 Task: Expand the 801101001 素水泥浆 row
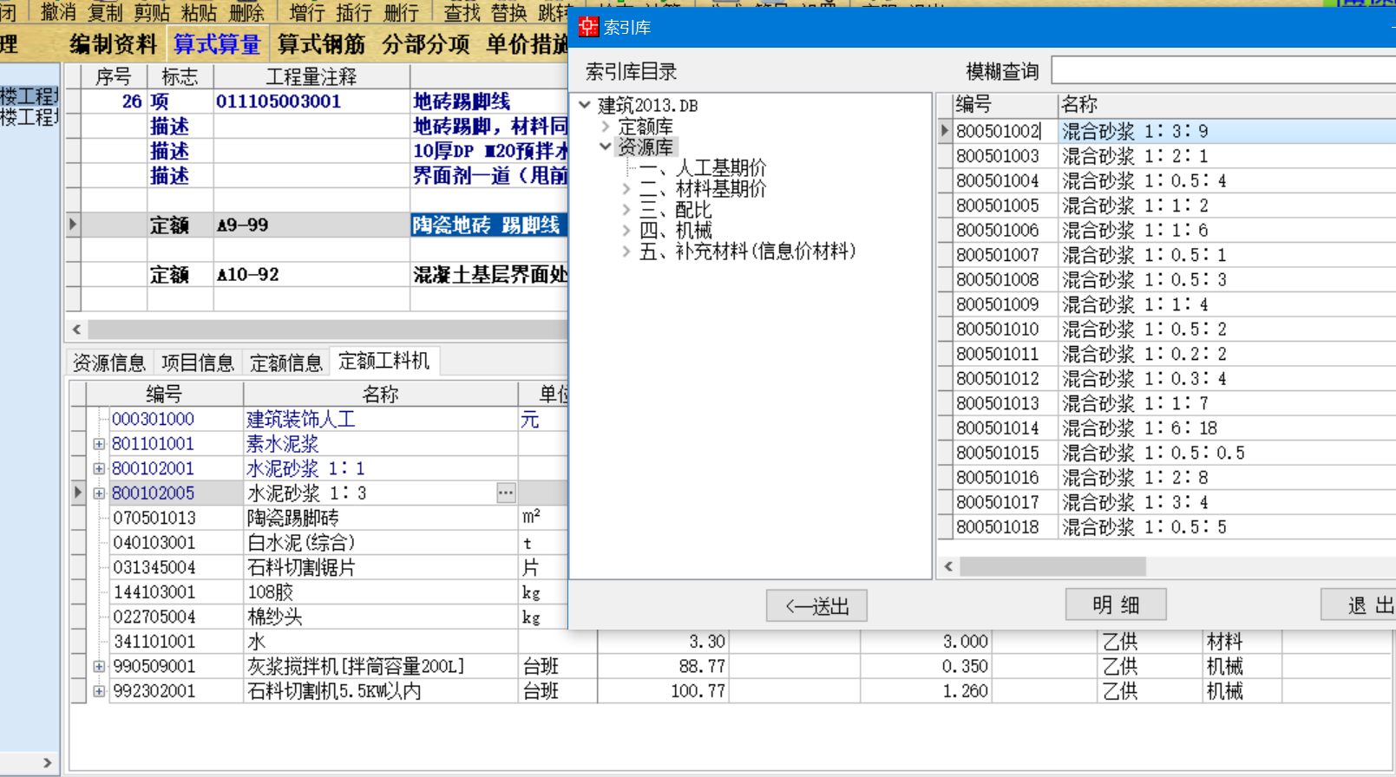click(99, 444)
